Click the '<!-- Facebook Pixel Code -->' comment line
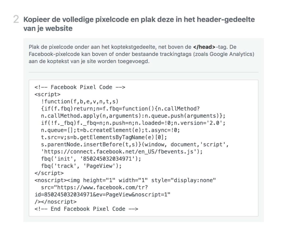 click(80, 87)
